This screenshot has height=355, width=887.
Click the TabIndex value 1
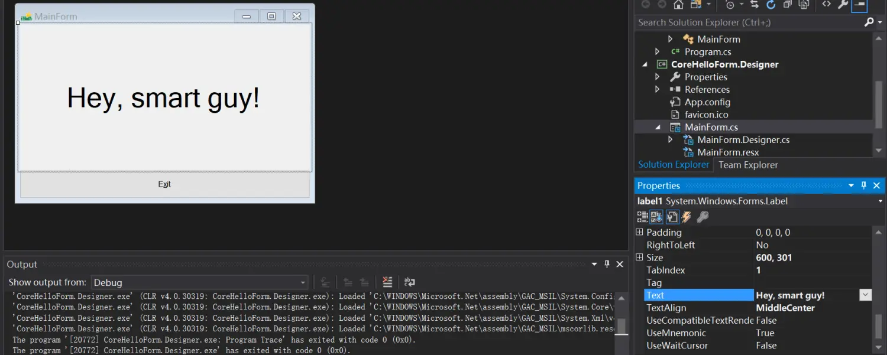(759, 270)
